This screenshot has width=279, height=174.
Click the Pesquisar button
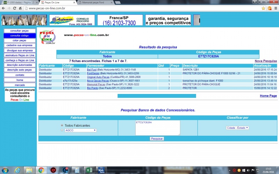157,139
